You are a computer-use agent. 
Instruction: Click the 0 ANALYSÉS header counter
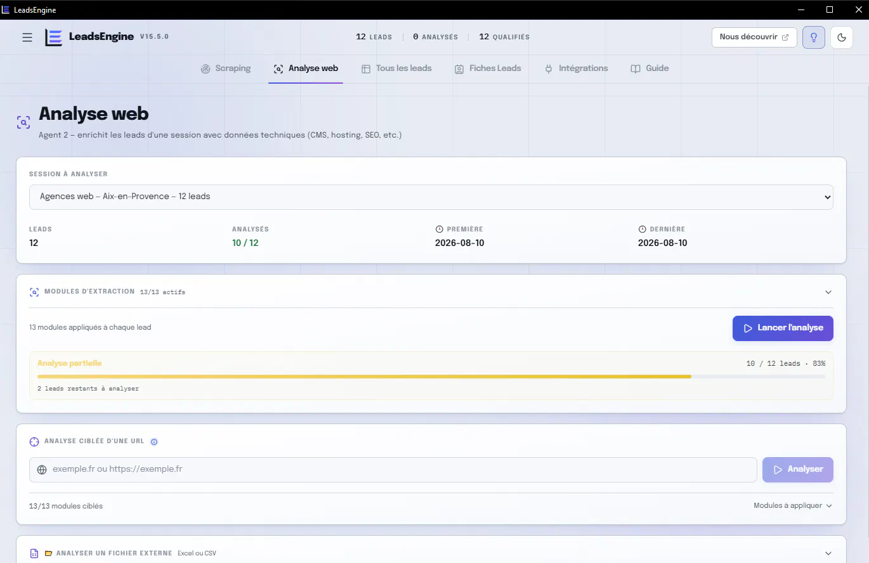click(435, 37)
